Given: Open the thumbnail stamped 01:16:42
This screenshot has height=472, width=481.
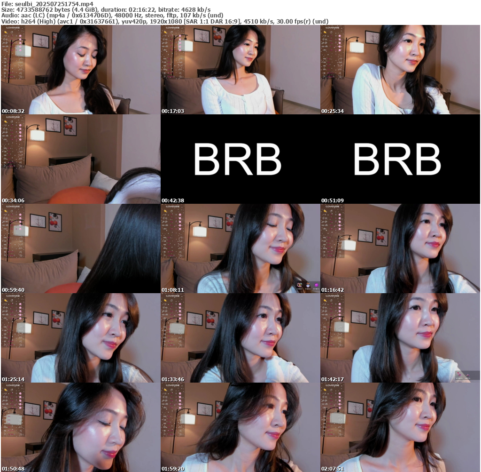Looking at the screenshot, I should coord(400,248).
